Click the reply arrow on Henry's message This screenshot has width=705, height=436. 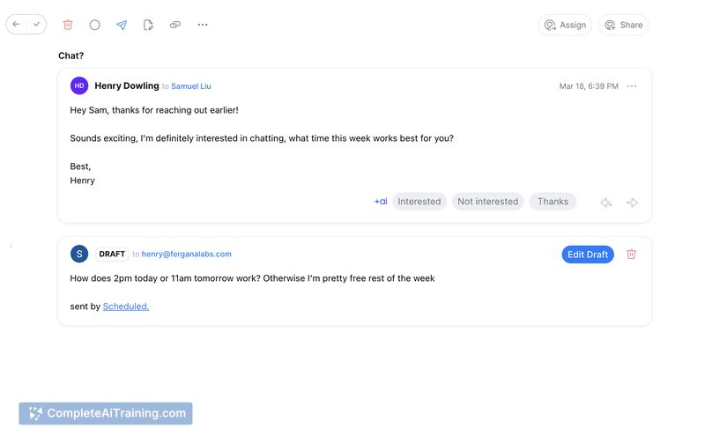click(x=606, y=203)
